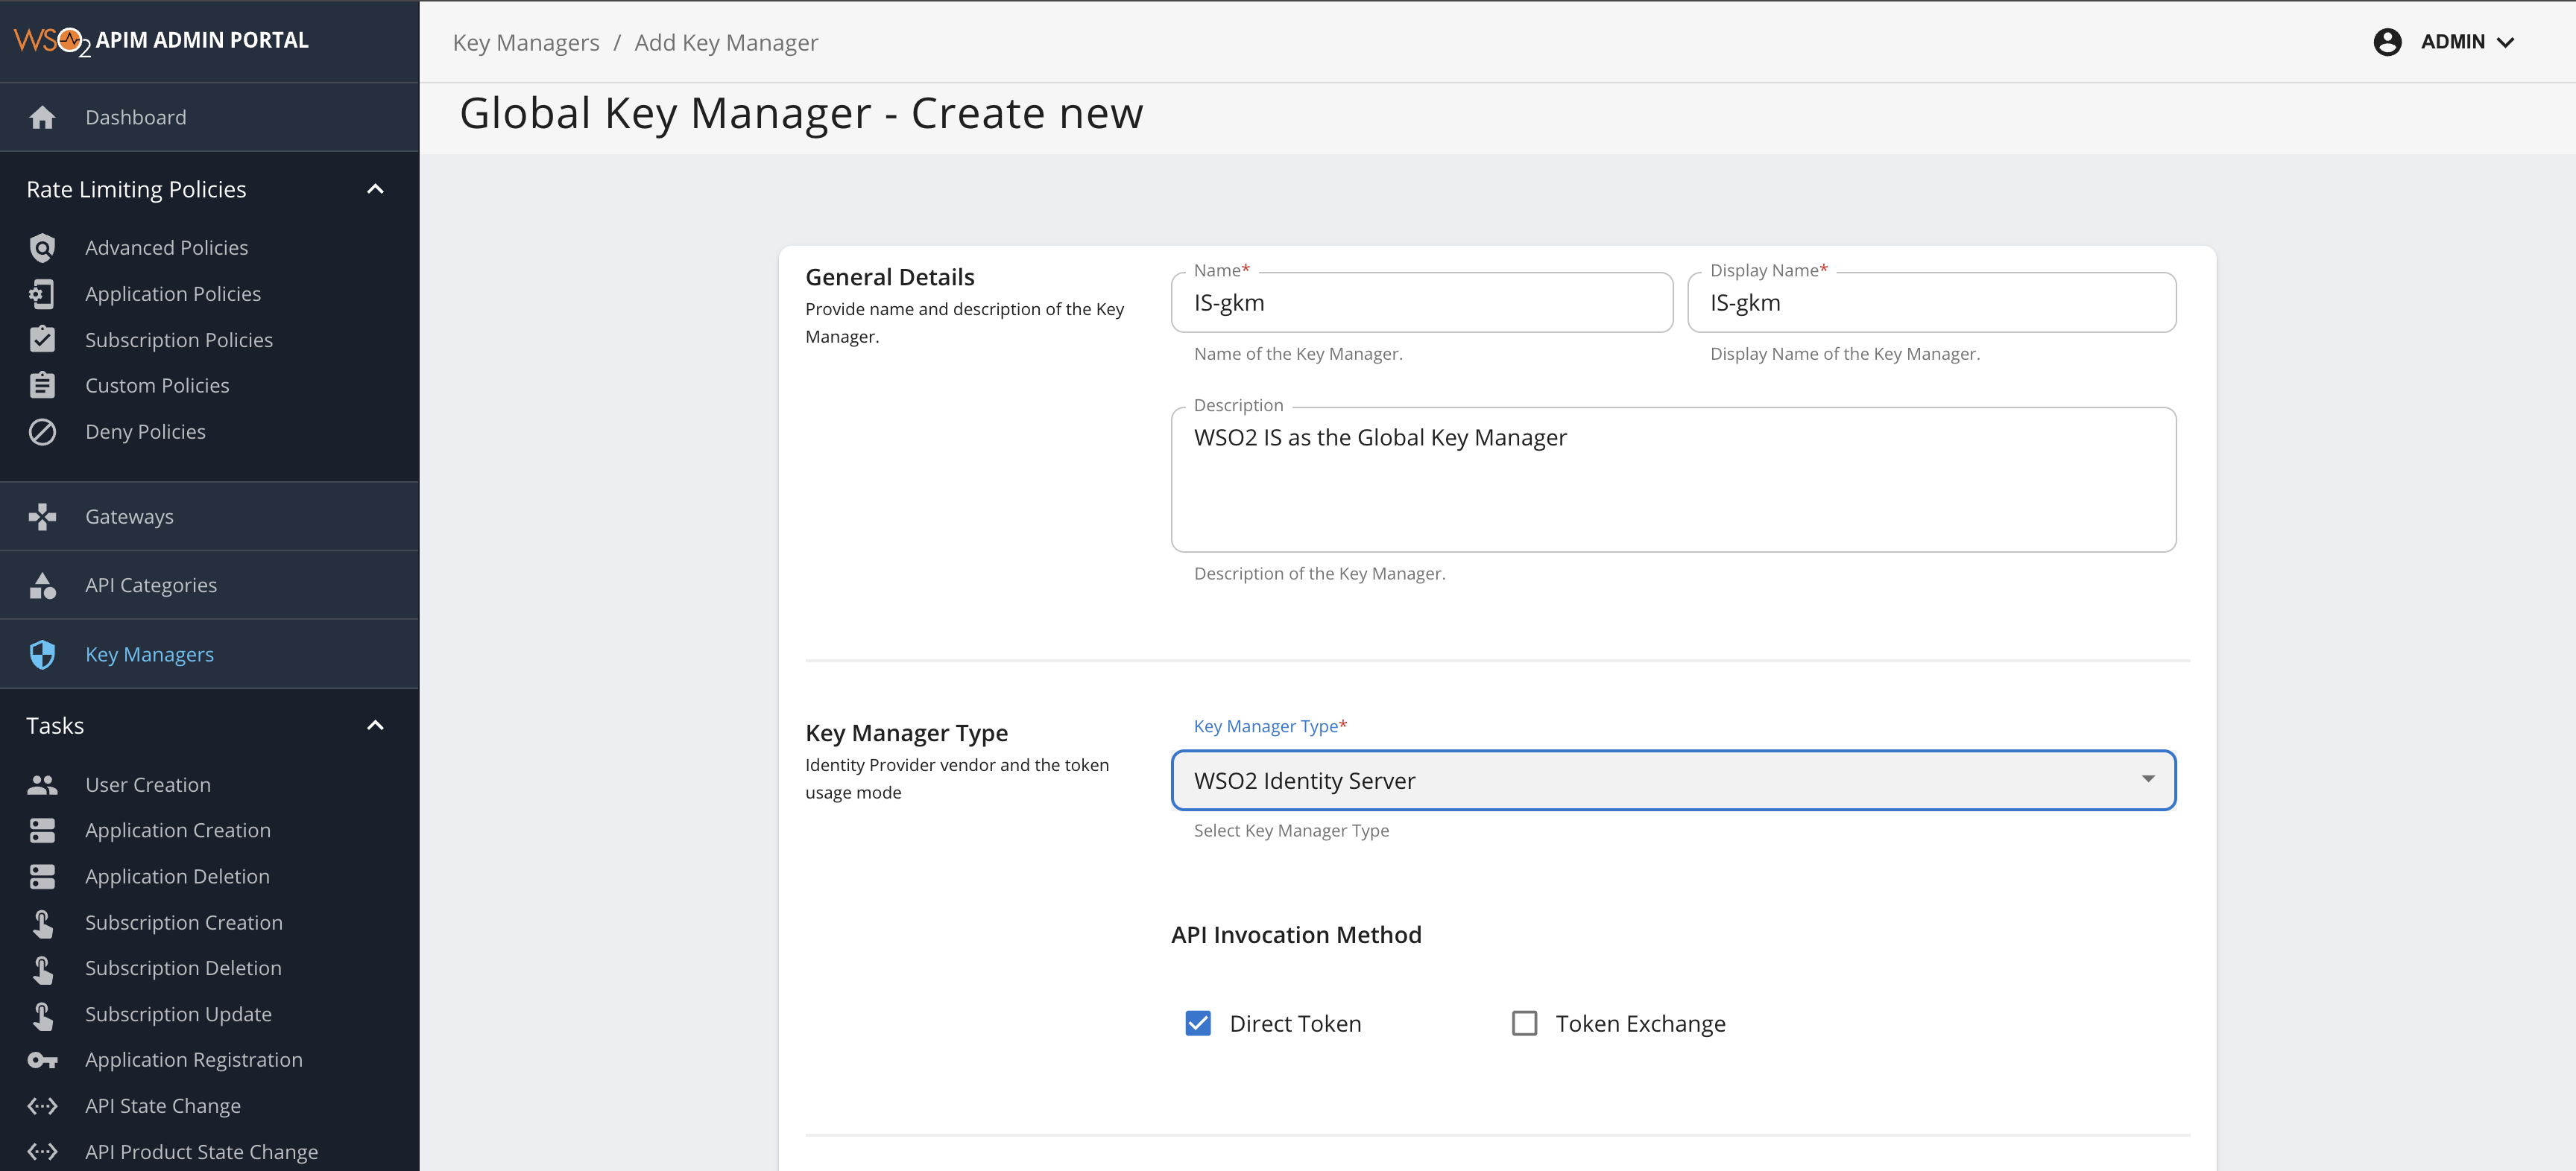
Task: Open Subscription Policies in sidebar
Action: 178,340
